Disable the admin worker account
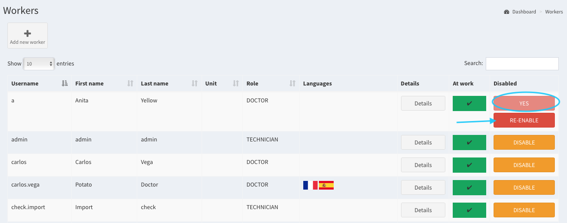The width and height of the screenshot is (567, 223). point(524,143)
